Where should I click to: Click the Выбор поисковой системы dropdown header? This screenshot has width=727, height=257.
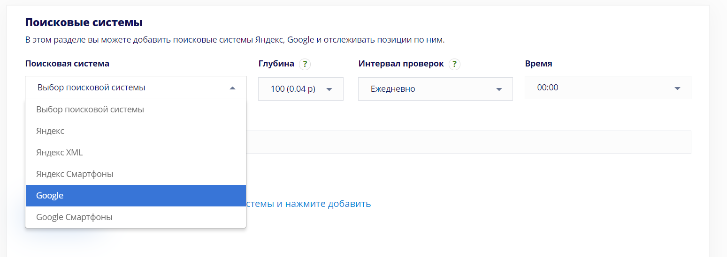[x=127, y=88]
